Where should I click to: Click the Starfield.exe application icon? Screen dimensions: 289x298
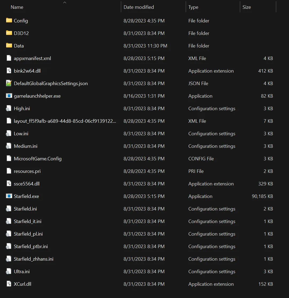[x=9, y=196]
